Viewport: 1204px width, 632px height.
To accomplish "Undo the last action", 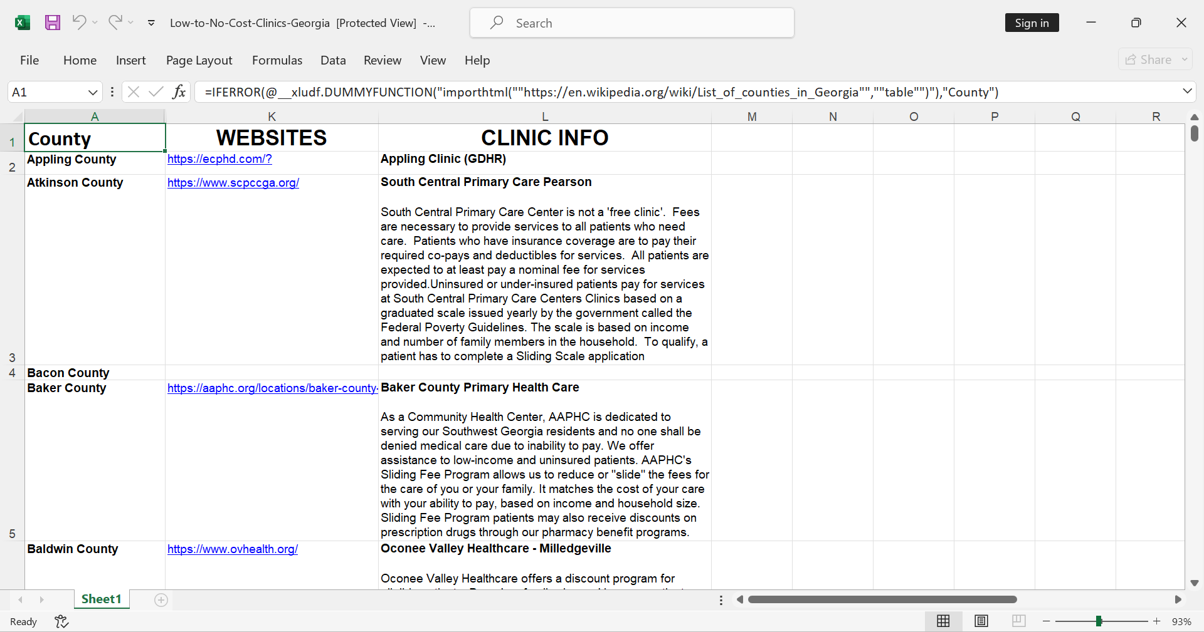I will pyautogui.click(x=79, y=23).
